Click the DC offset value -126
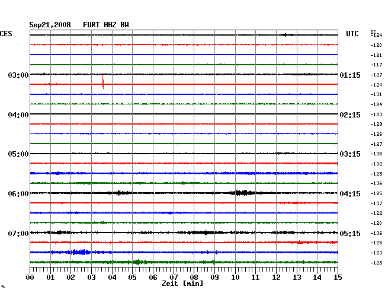 (x=376, y=134)
